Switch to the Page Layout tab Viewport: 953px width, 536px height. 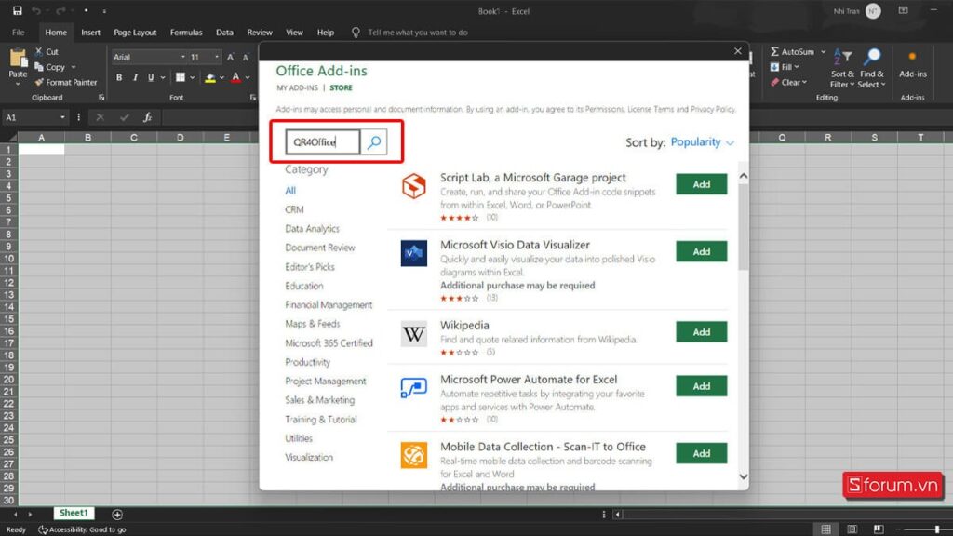pyautogui.click(x=135, y=33)
